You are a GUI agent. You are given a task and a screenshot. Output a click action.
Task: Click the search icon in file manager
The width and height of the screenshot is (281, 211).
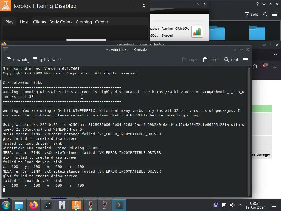(x=265, y=14)
